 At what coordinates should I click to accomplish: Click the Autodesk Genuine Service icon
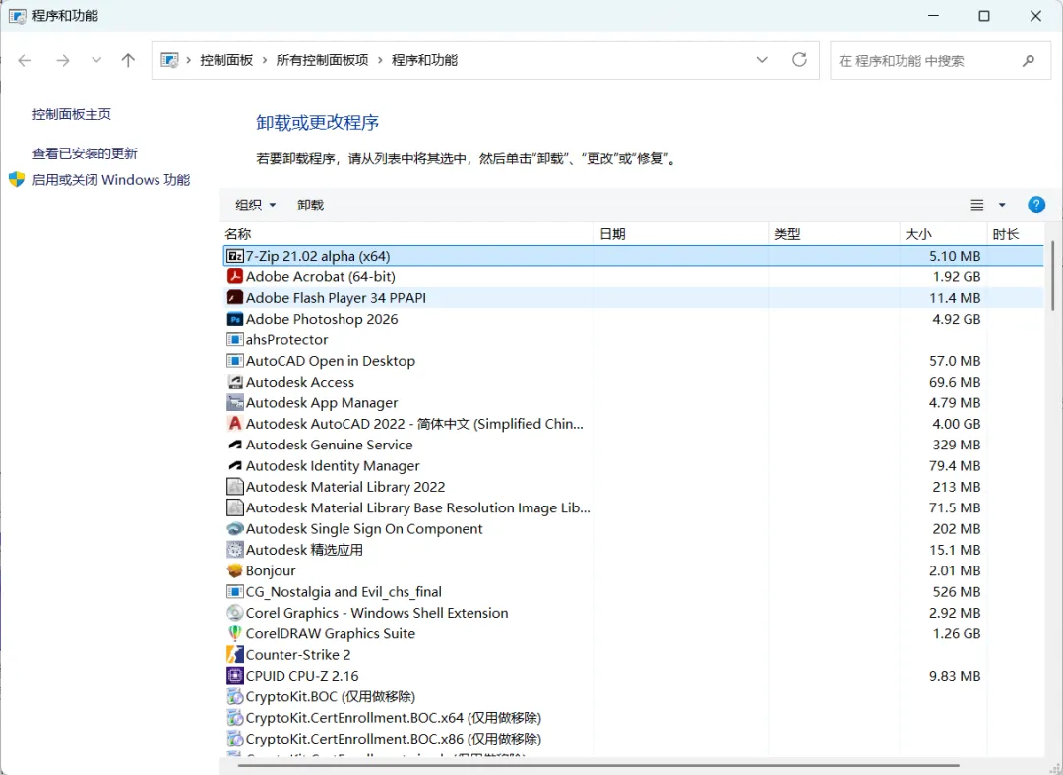(234, 446)
